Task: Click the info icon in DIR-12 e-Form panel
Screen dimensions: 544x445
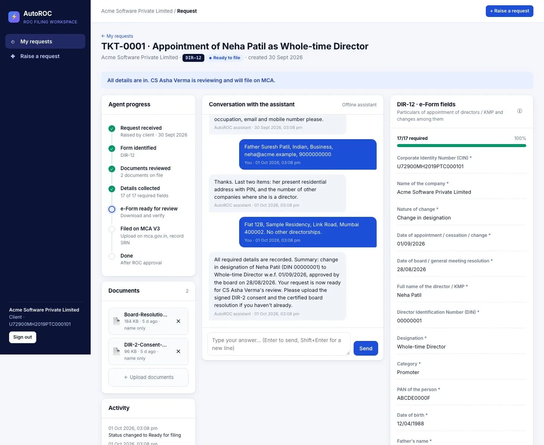Action: [520, 111]
